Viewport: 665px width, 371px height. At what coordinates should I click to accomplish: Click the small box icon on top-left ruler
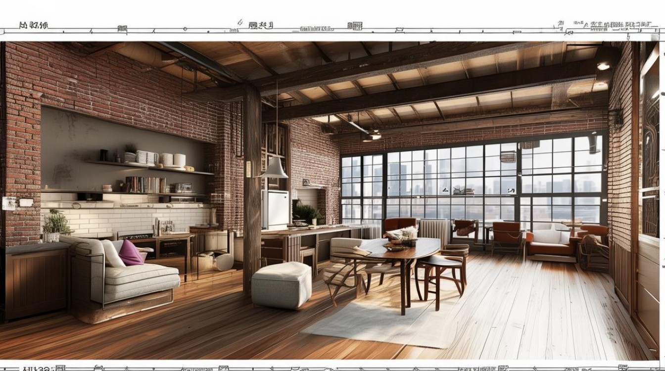(x=122, y=29)
